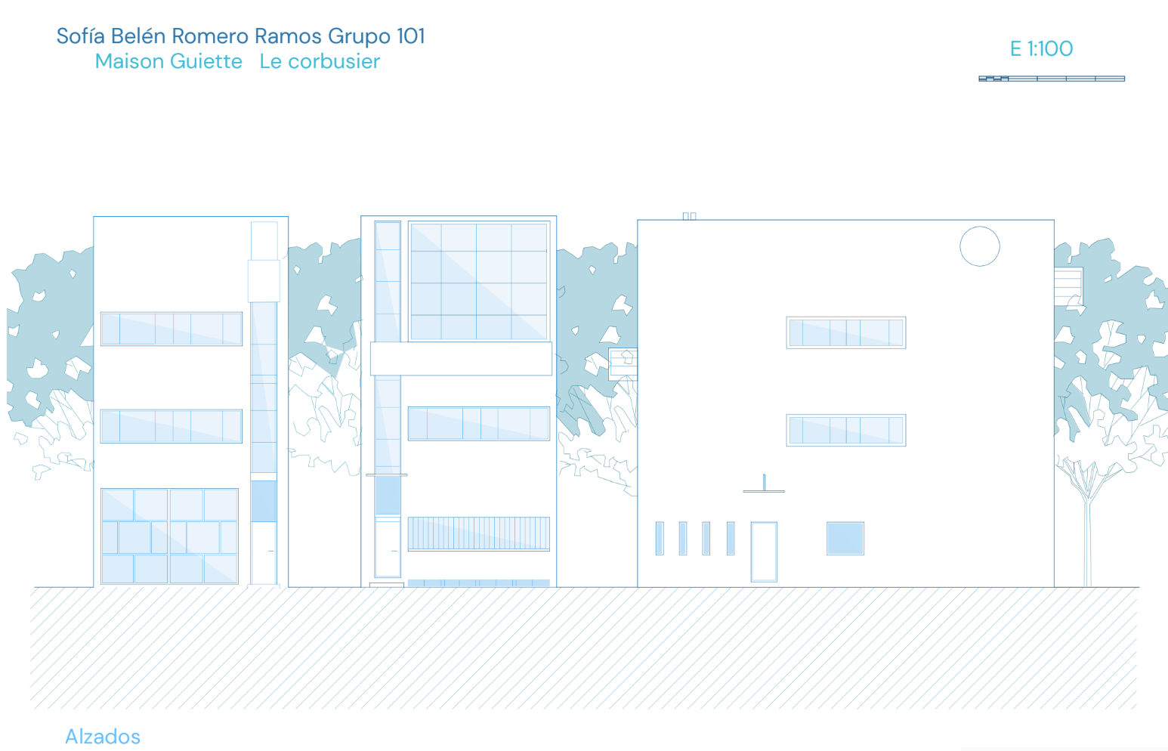Screen dimensions: 1168x751
Task: Click the "E 1:100" scale label
Action: tap(1041, 48)
